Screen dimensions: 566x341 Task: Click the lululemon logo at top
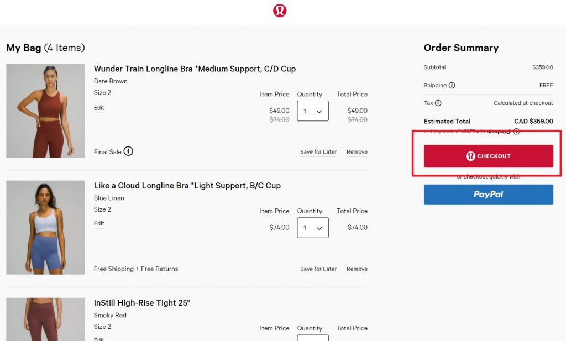point(280,11)
